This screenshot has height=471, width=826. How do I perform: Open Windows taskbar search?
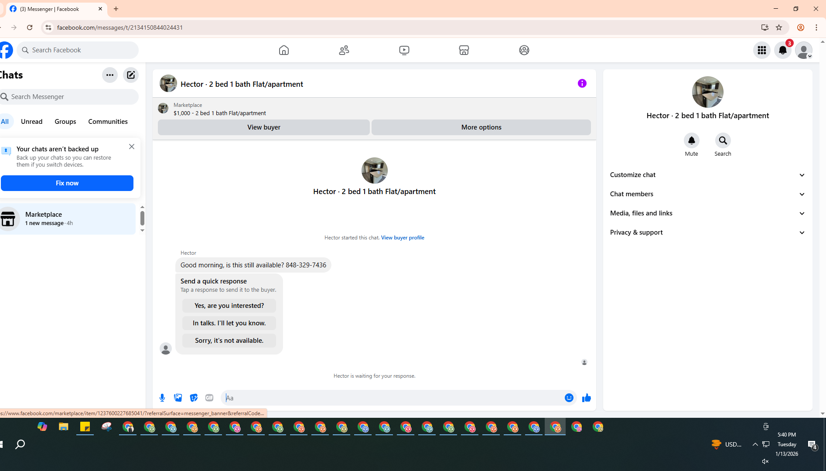click(x=20, y=444)
